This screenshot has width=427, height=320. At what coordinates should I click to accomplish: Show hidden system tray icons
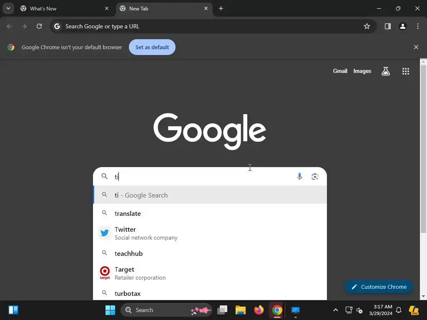click(336, 310)
